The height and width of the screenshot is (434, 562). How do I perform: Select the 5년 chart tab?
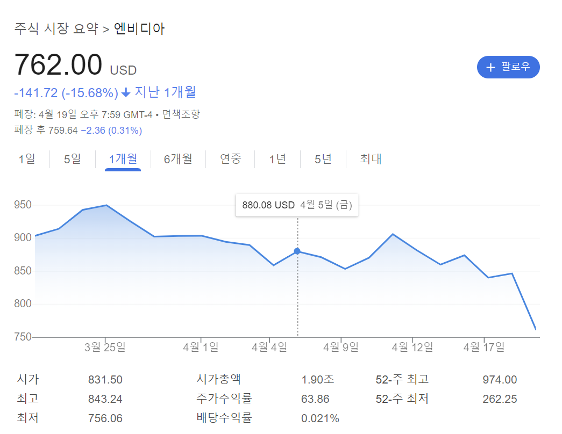click(x=322, y=159)
